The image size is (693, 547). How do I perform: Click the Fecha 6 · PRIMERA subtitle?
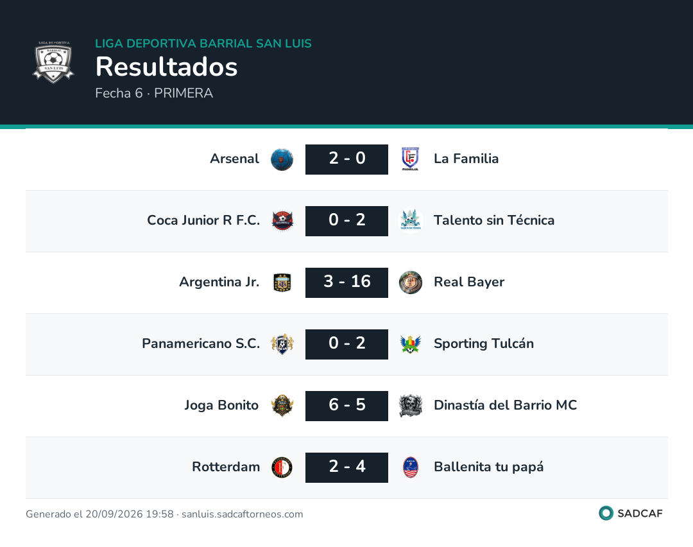154,93
